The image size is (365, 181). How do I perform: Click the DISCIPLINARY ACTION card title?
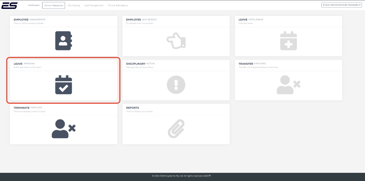(140, 64)
